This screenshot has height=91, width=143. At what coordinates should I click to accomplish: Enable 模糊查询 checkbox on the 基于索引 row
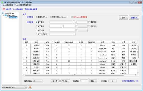(89, 26)
